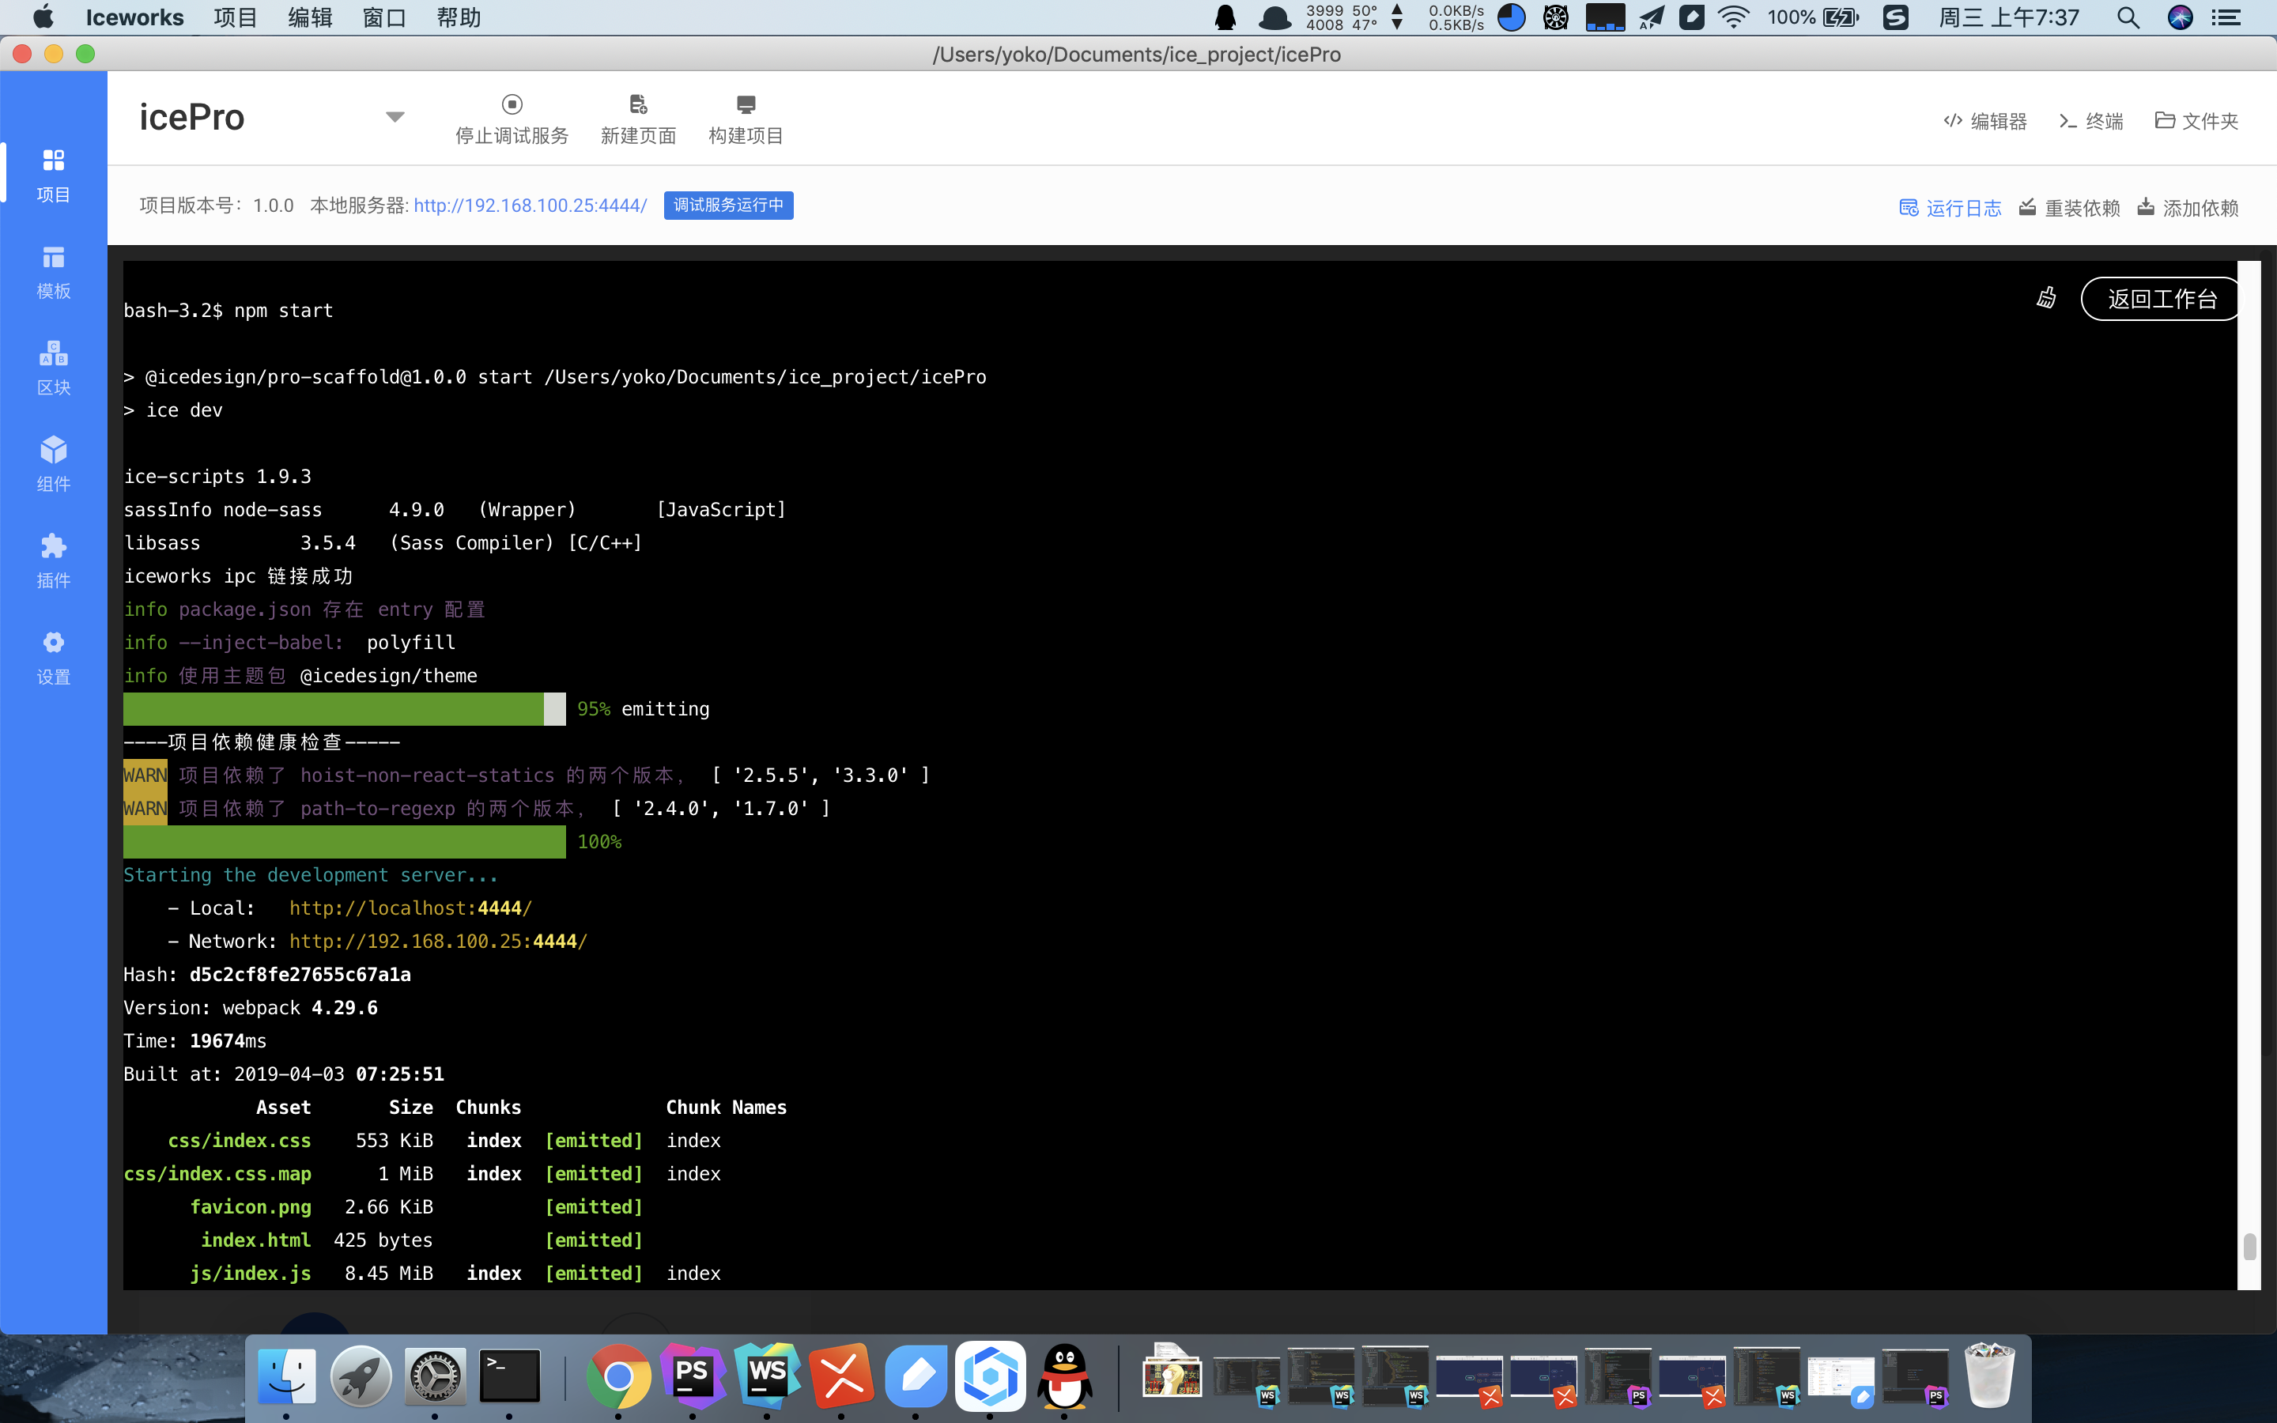Click the Sogou input method icon
2277x1423 pixels.
(1896, 18)
